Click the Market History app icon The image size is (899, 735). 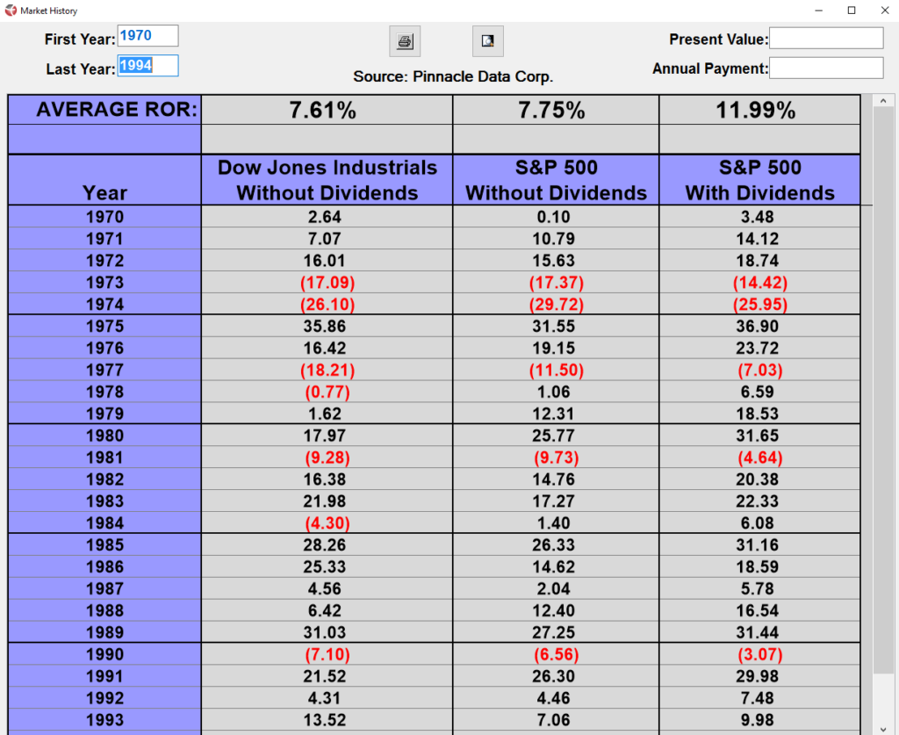(10, 11)
